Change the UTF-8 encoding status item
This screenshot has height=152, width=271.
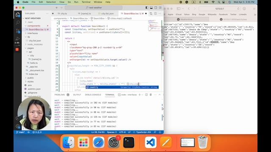coord(122,132)
